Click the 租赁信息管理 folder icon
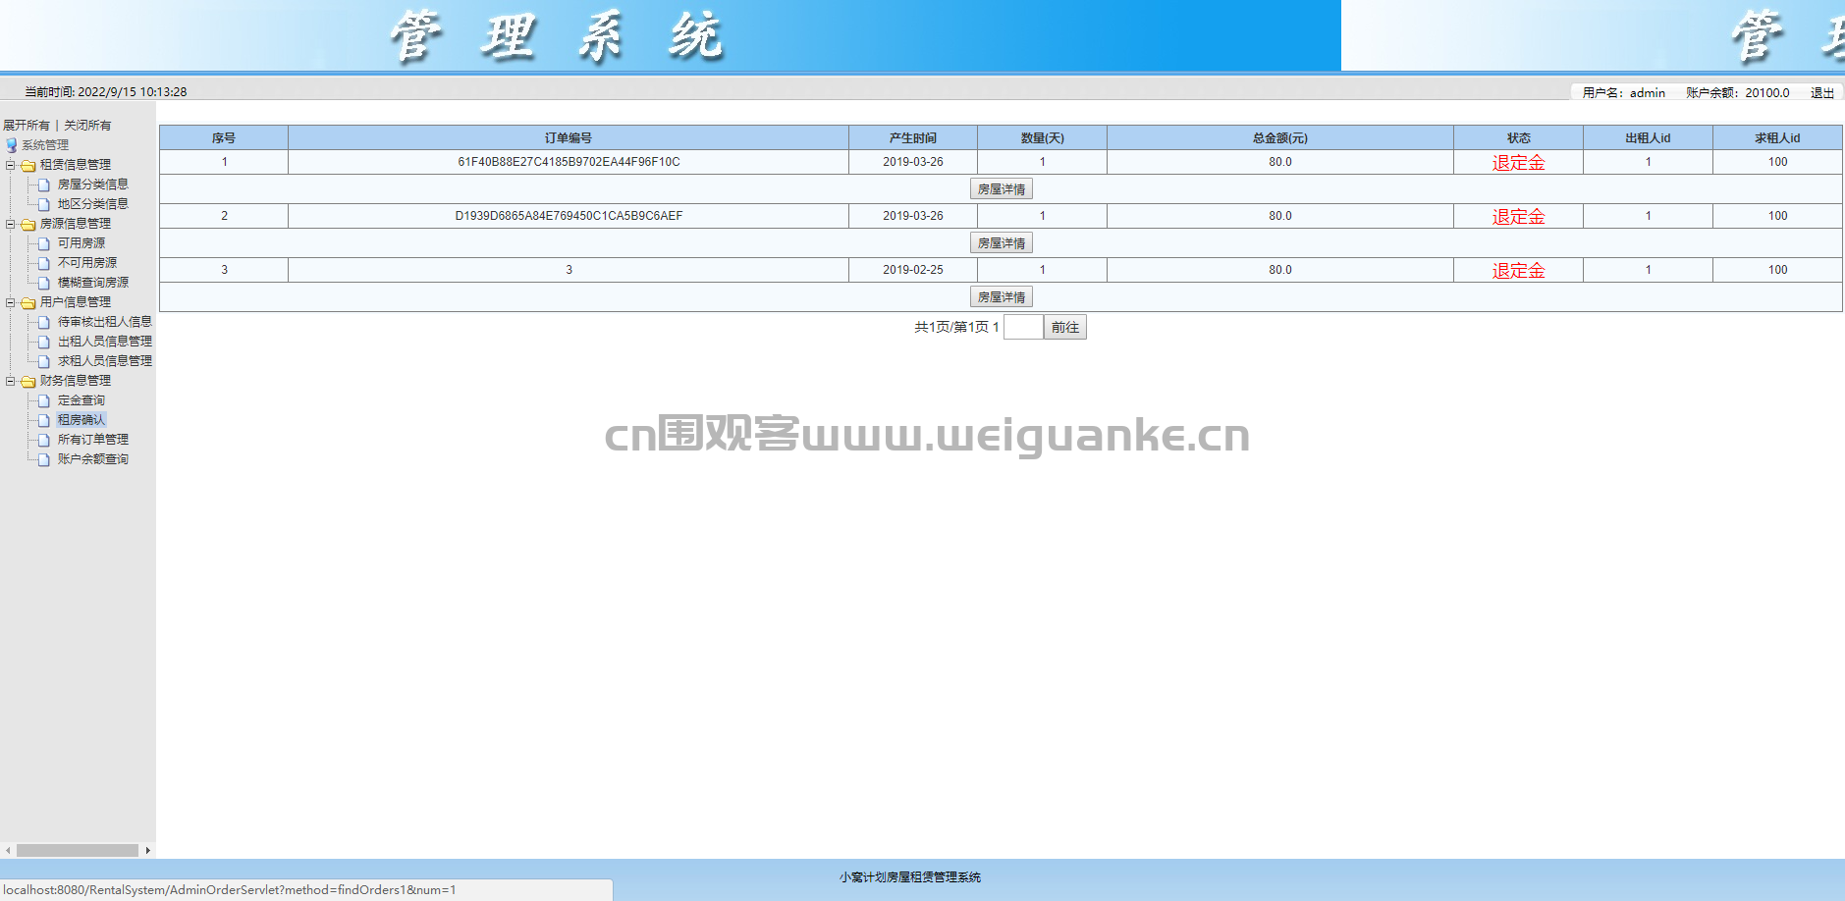The height and width of the screenshot is (901, 1845). 28,166
